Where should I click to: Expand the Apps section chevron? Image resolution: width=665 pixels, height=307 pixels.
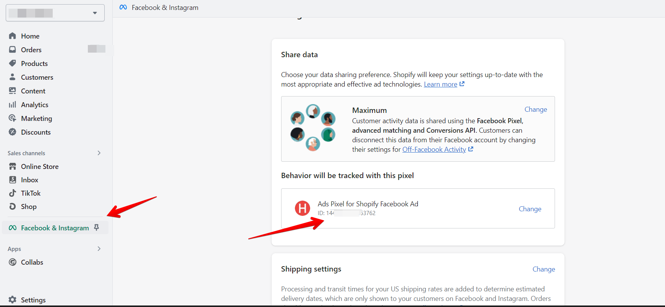pos(99,249)
